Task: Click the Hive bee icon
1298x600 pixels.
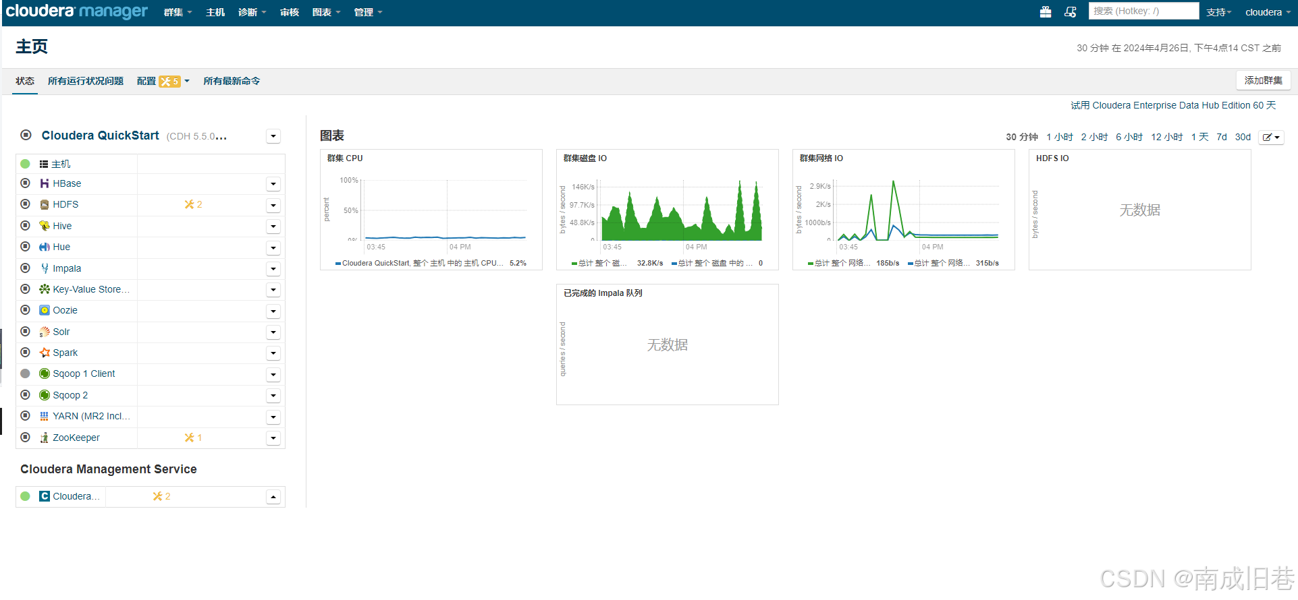Action: tap(45, 226)
